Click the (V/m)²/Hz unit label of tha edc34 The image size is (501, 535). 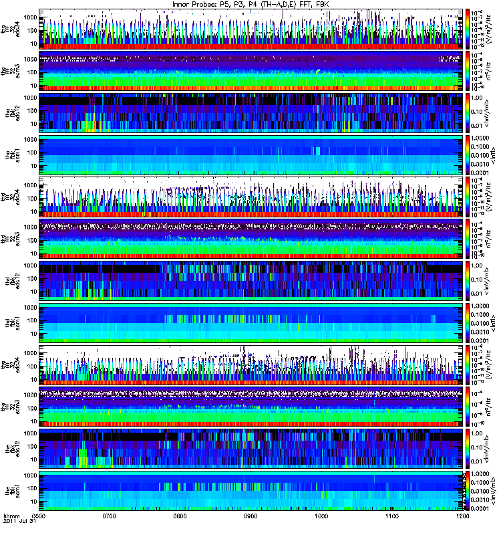click(488, 29)
